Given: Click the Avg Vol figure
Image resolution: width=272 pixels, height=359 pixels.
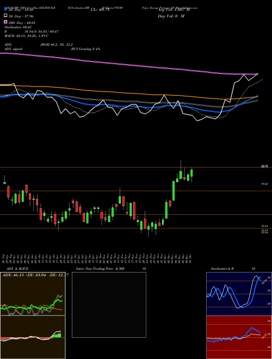Looking at the screenshot, I should pos(174,10).
